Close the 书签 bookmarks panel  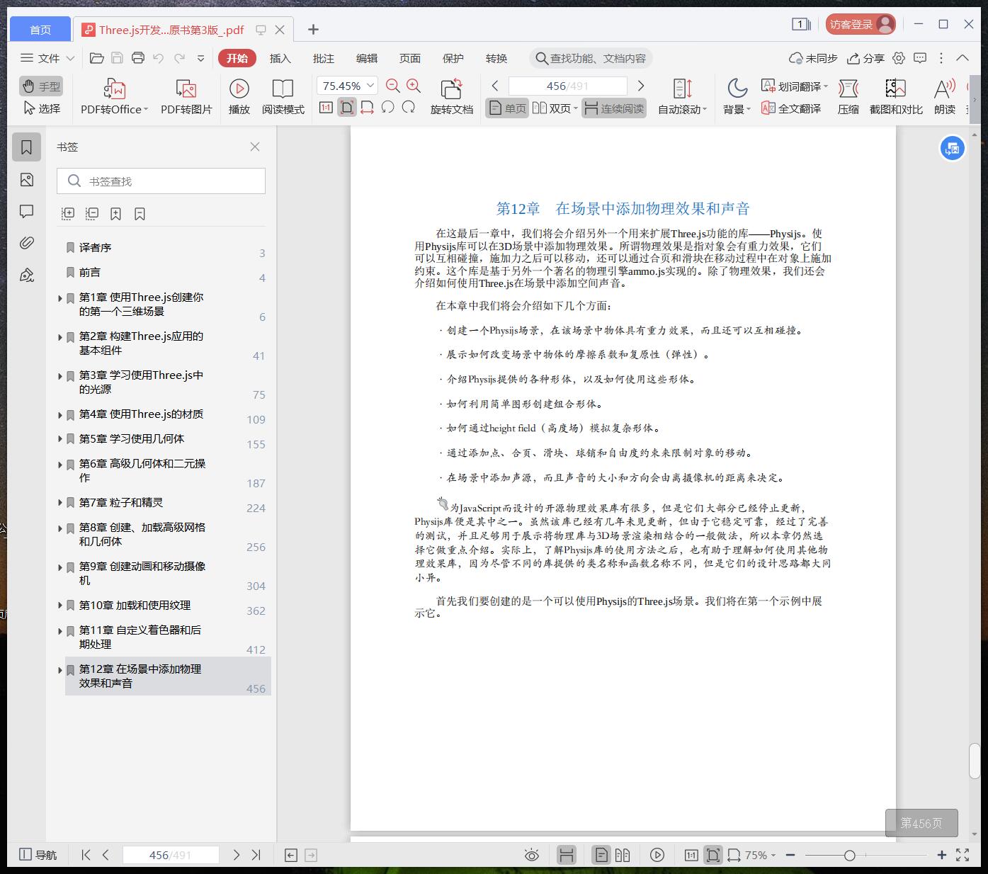point(255,147)
